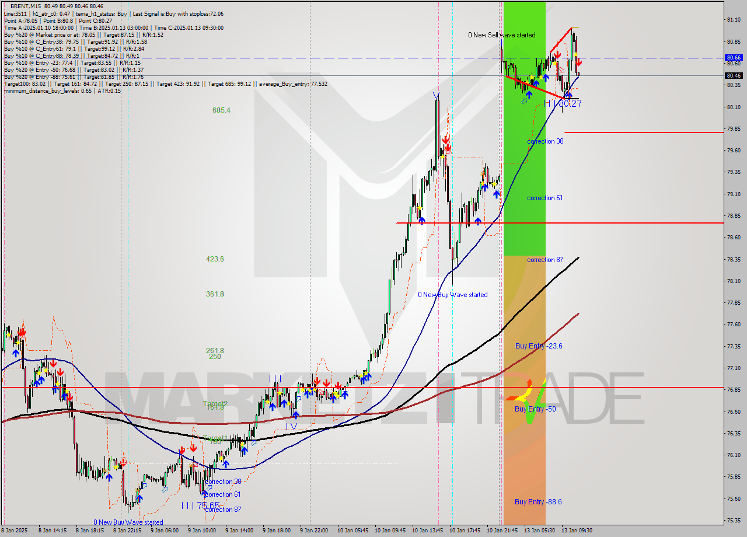Click the '8 Jan 2025' time axis label
Viewport: 747px width, 537px height.
(15, 531)
